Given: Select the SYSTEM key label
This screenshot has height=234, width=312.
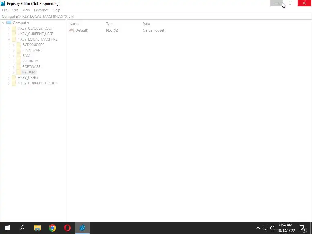Looking at the screenshot, I should coord(29,72).
